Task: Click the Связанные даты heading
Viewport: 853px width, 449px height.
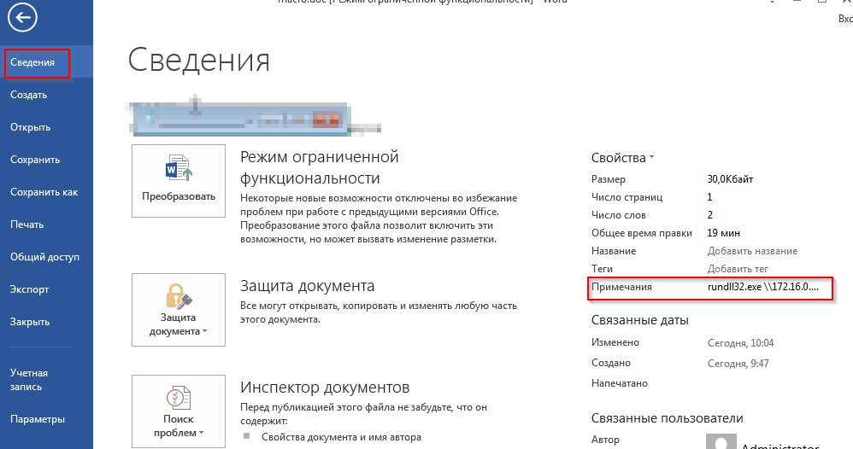Action: 639,320
